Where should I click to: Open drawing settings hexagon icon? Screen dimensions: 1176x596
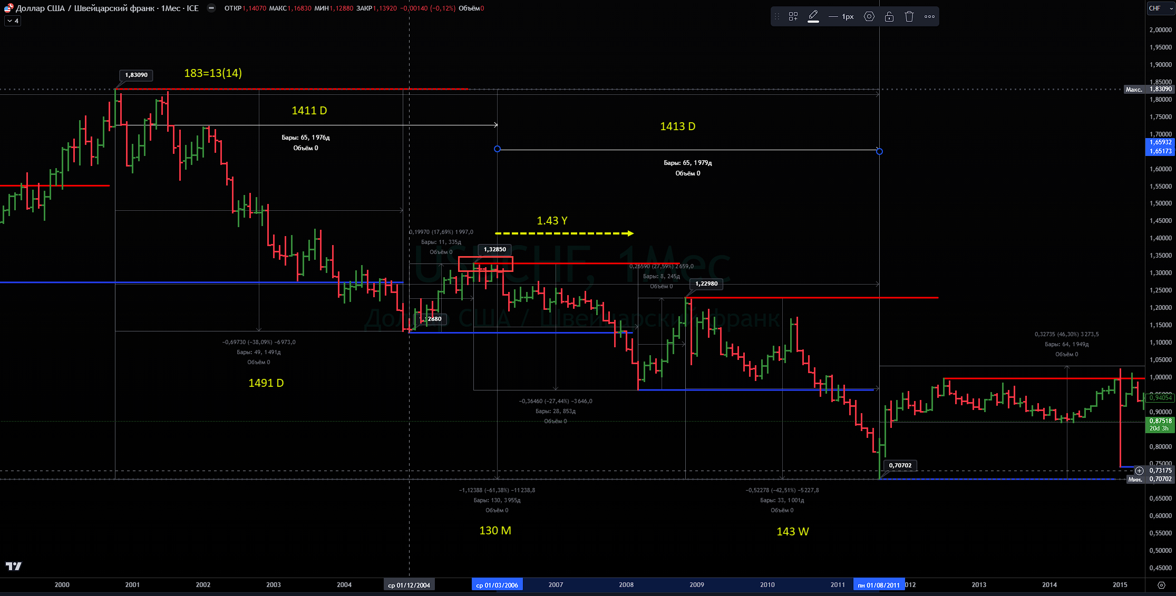(x=869, y=16)
